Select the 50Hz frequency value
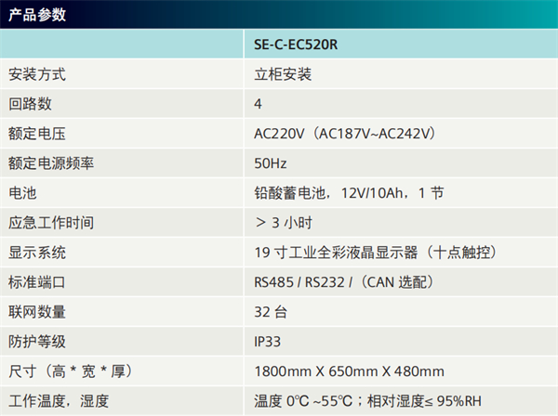The height and width of the screenshot is (416, 558). click(271, 163)
